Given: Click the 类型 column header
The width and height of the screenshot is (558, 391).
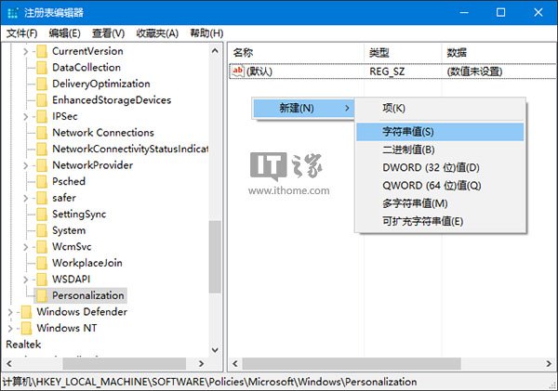Looking at the screenshot, I should [x=379, y=52].
